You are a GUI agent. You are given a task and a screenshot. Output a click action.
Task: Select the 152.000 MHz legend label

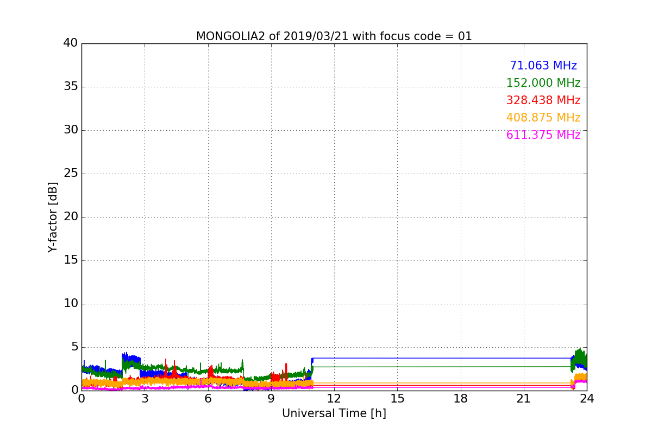coord(543,83)
